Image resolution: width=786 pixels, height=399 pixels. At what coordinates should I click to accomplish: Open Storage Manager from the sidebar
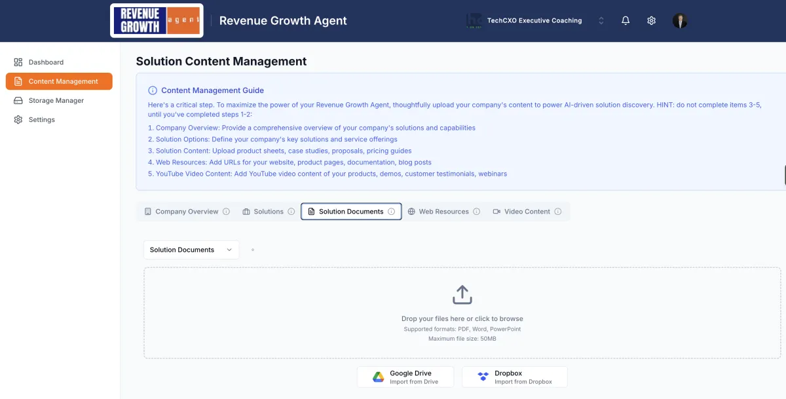pyautogui.click(x=59, y=100)
